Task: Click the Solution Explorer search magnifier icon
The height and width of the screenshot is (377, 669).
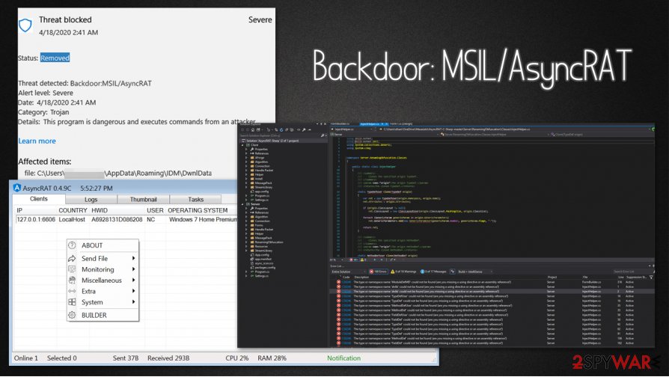Action: [x=322, y=135]
